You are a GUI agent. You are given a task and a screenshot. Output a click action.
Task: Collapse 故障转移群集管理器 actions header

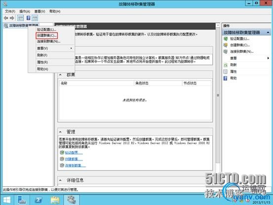coord(268,33)
